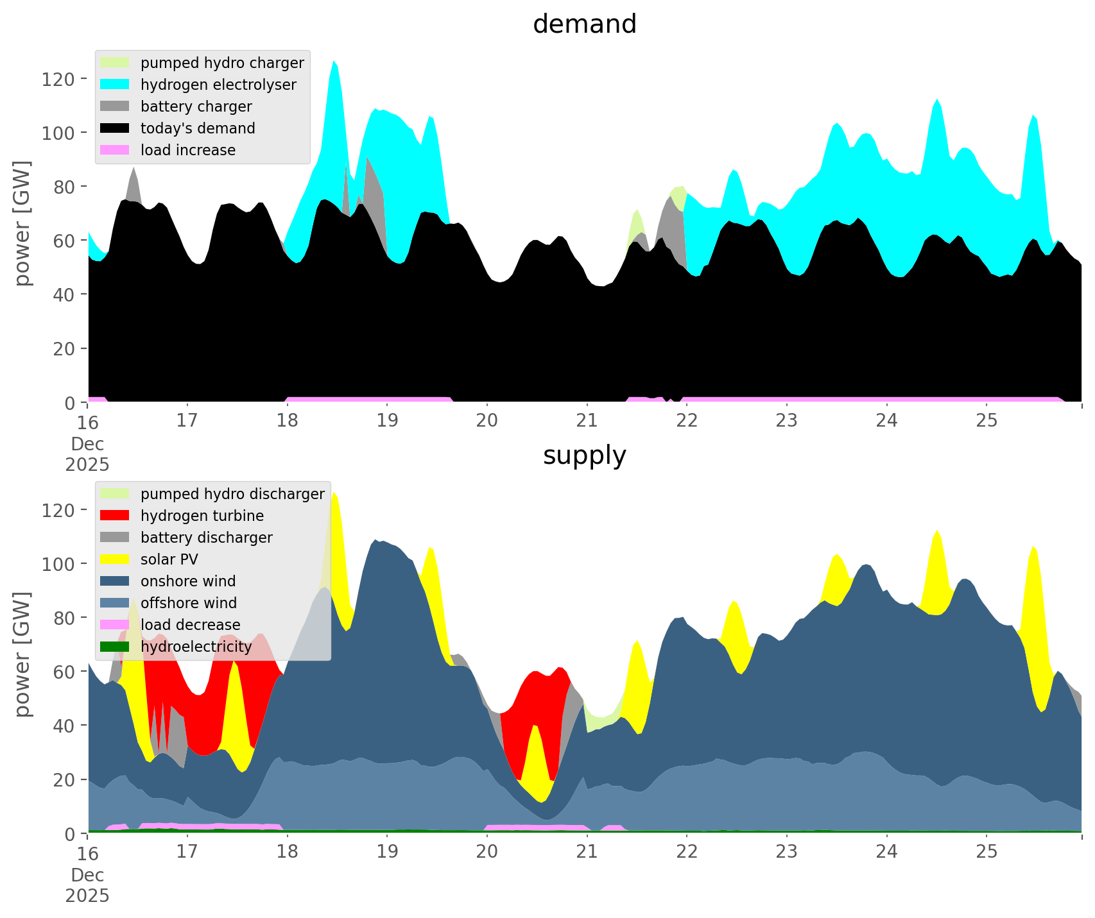The height and width of the screenshot is (918, 1095).
Task: Select the onshore wind legend swatch
Action: tap(115, 581)
